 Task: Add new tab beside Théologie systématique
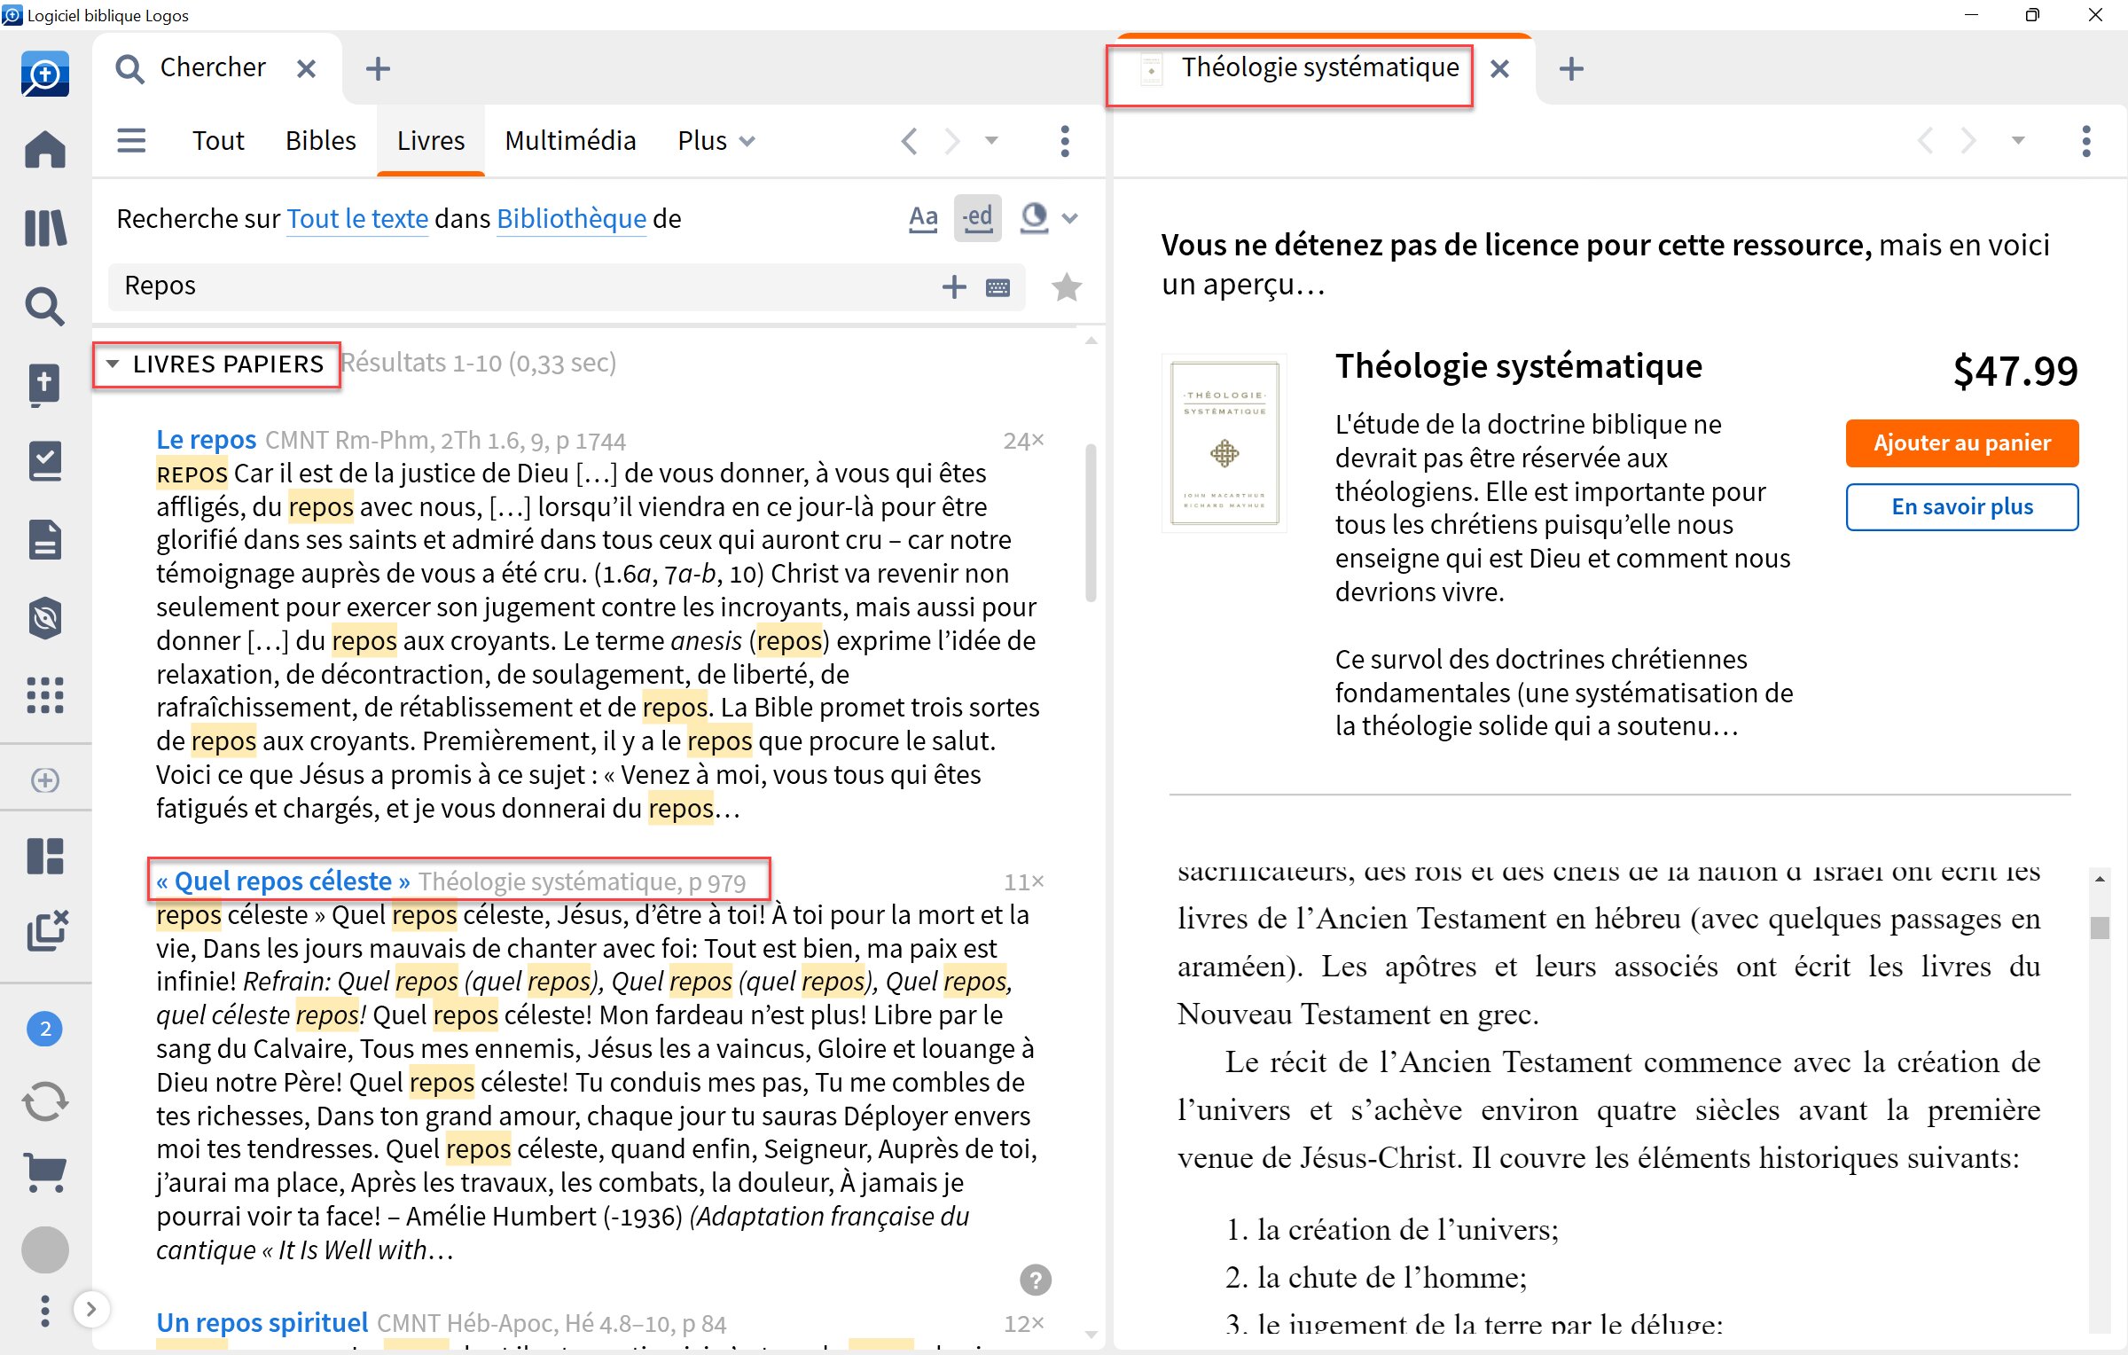click(x=1570, y=68)
